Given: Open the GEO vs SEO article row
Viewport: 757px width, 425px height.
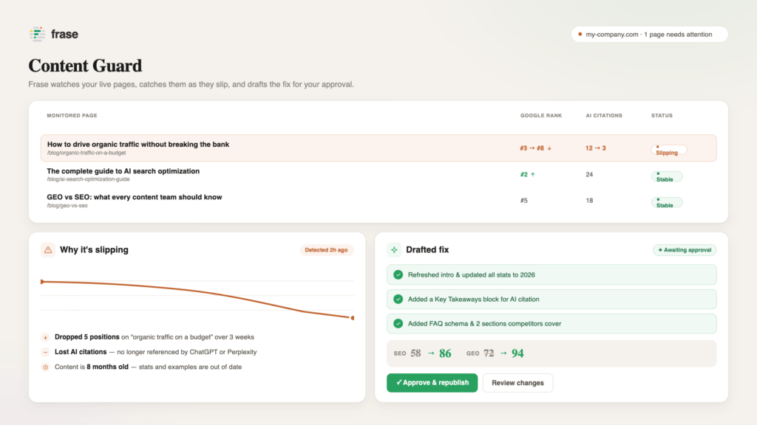Looking at the screenshot, I should coord(378,201).
